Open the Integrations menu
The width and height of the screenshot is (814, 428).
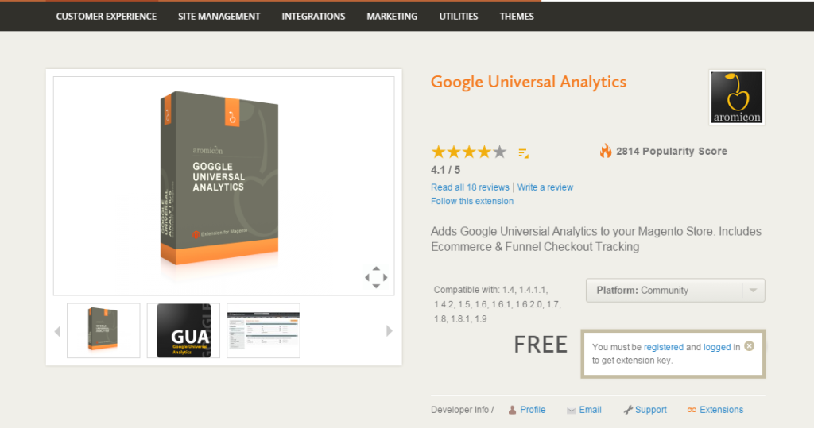click(x=313, y=16)
